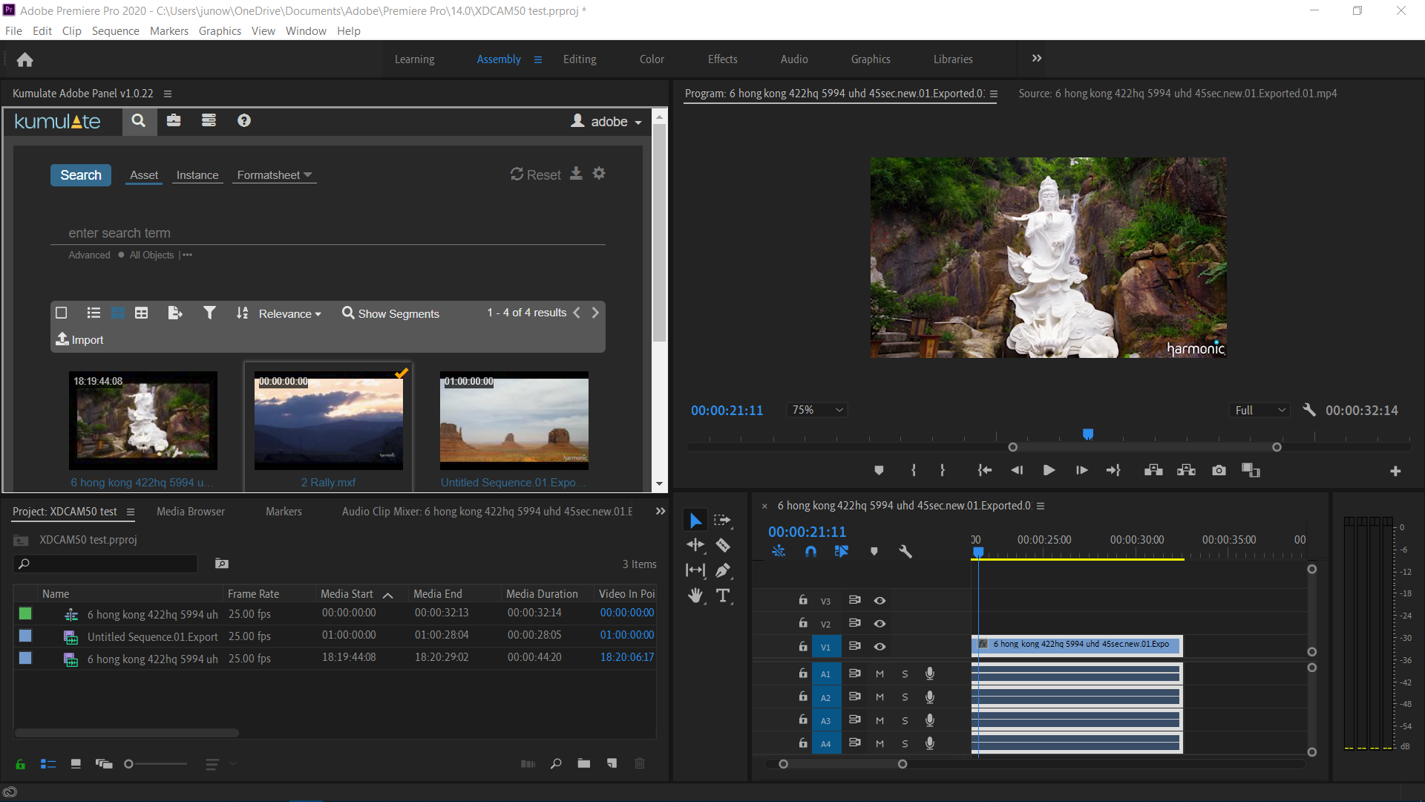This screenshot has height=802, width=1425.
Task: Switch results to table view
Action: (141, 313)
